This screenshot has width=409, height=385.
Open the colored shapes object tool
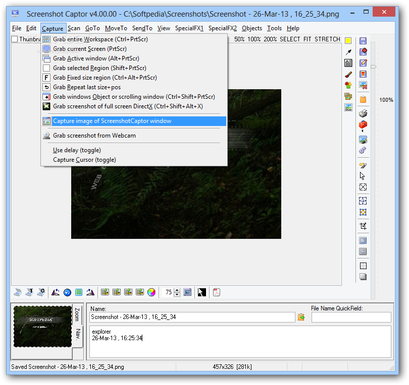[348, 85]
